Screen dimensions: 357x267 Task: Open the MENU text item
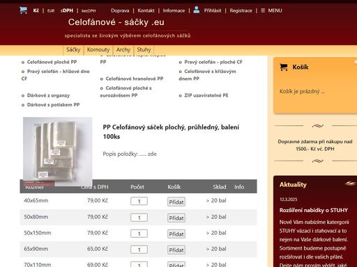pyautogui.click(x=275, y=10)
